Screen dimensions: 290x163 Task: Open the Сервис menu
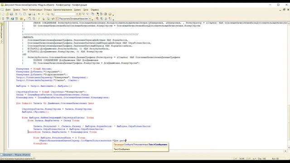(x=77, y=10)
